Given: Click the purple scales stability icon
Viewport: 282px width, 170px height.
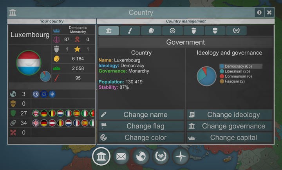Looking at the screenshot, I should point(56,40).
